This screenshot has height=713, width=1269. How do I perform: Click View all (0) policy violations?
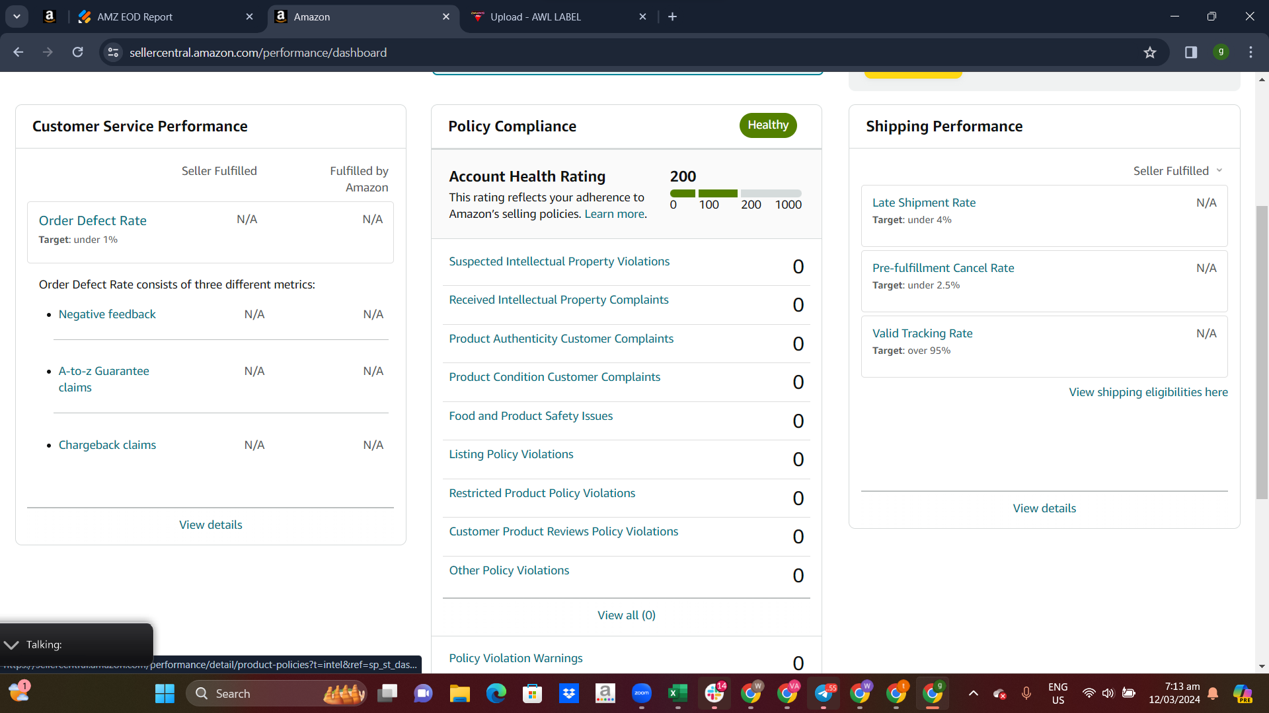[x=627, y=615]
